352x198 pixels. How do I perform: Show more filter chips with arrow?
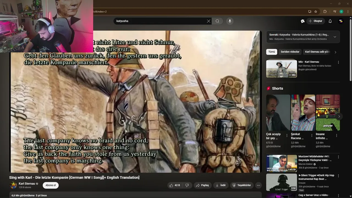[335, 52]
